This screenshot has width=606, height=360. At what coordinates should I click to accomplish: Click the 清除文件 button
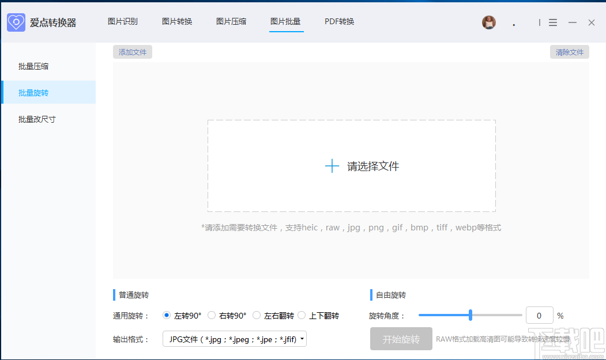(x=569, y=51)
